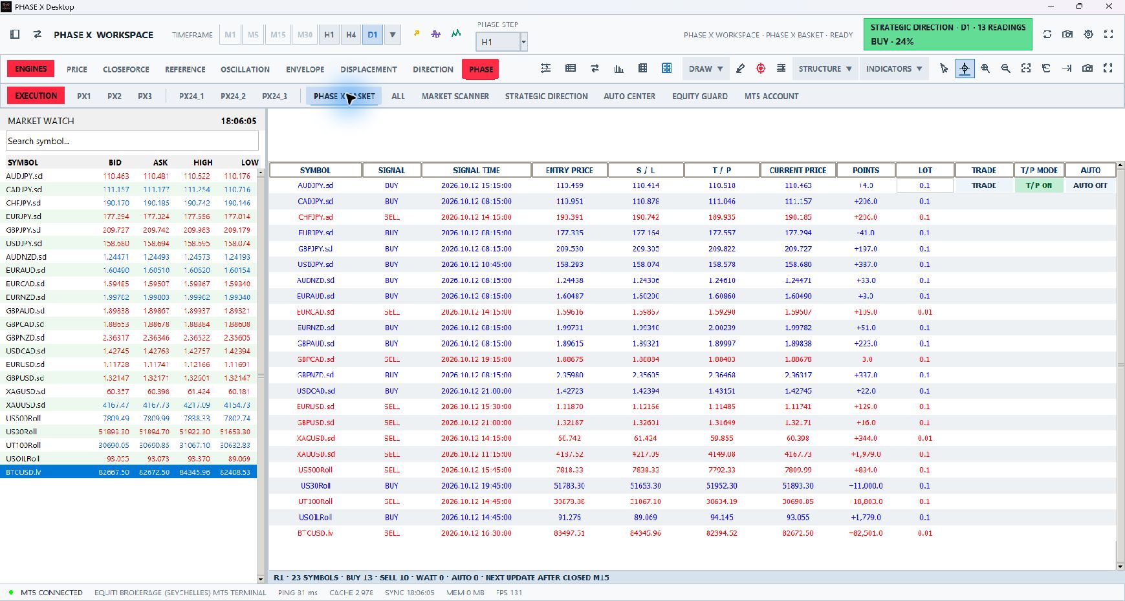Viewport: 1125px width, 601px height.
Task: Toggle the sidebar panel icon beside the swap arrows
Action: [x=15, y=34]
